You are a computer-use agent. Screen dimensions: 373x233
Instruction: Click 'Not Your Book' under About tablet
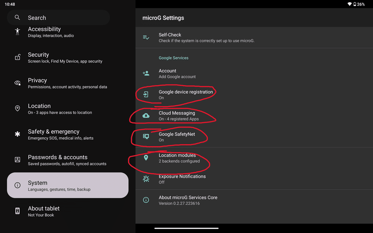point(41,215)
